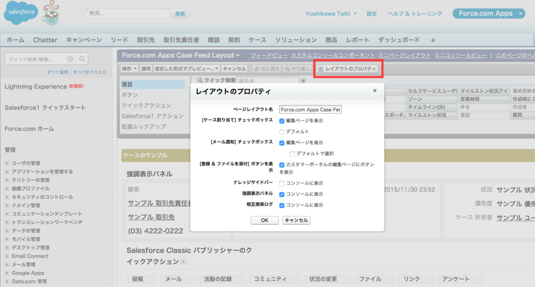This screenshot has height=287, width=535.
Task: Click the Salesforce cloud logo
Action: click(x=21, y=13)
